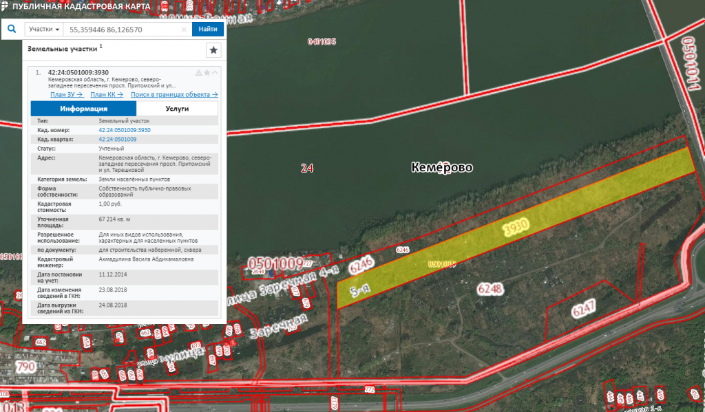Open favorites with the star button
This screenshot has height=412, width=705.
[x=213, y=50]
